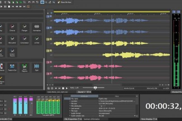Click the yellow loop region bar above the waveform
This screenshot has width=182, height=121.
click(x=111, y=12)
